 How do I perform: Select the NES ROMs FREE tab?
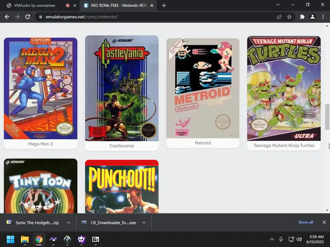tap(119, 5)
